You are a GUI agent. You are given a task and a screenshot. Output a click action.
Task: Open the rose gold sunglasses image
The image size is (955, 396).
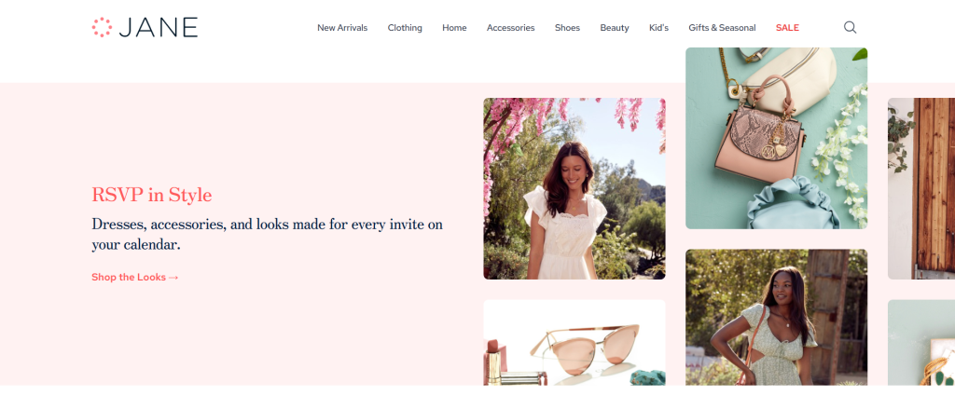click(x=574, y=343)
